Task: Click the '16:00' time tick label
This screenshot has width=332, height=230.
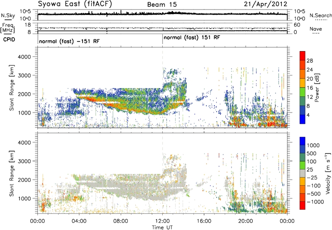Action: (x=204, y=221)
